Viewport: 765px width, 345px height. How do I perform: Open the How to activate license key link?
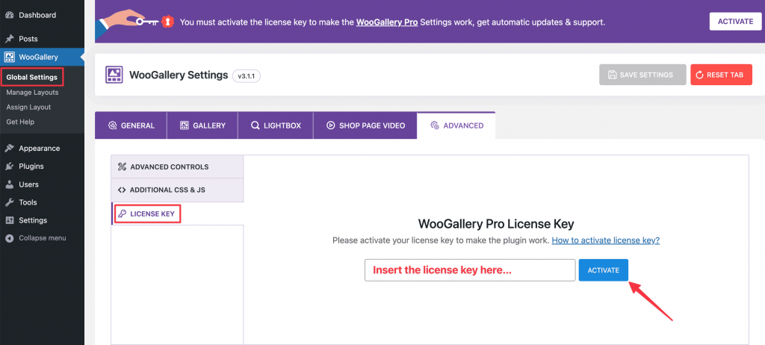tap(605, 240)
